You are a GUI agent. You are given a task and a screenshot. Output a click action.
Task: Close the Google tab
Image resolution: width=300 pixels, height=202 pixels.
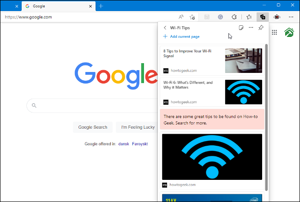click(x=90, y=6)
